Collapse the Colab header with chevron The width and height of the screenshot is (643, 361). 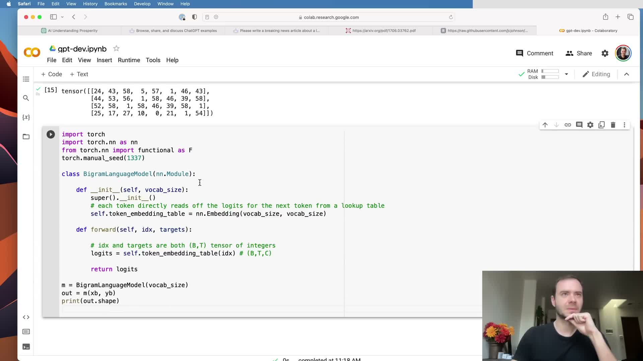coord(627,74)
